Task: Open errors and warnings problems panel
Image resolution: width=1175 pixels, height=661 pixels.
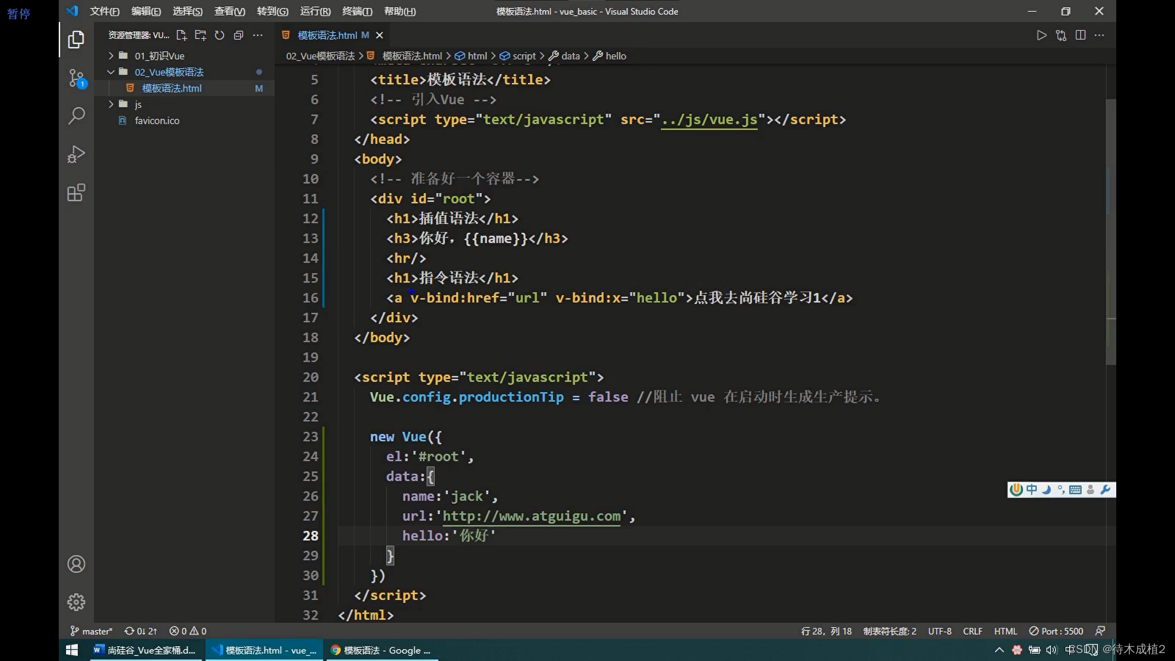Action: [x=188, y=631]
